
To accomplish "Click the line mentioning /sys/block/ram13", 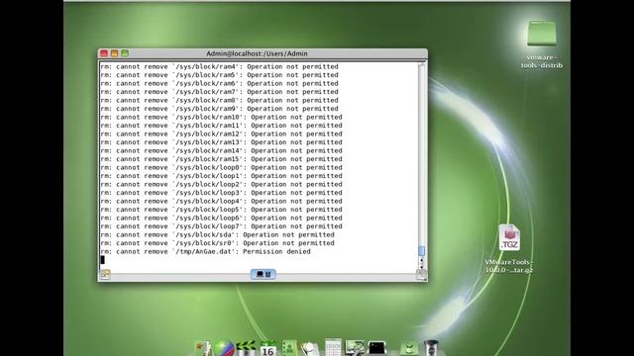I will pyautogui.click(x=221, y=142).
